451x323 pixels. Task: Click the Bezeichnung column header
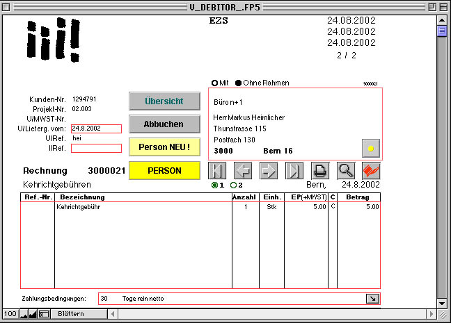[82, 197]
